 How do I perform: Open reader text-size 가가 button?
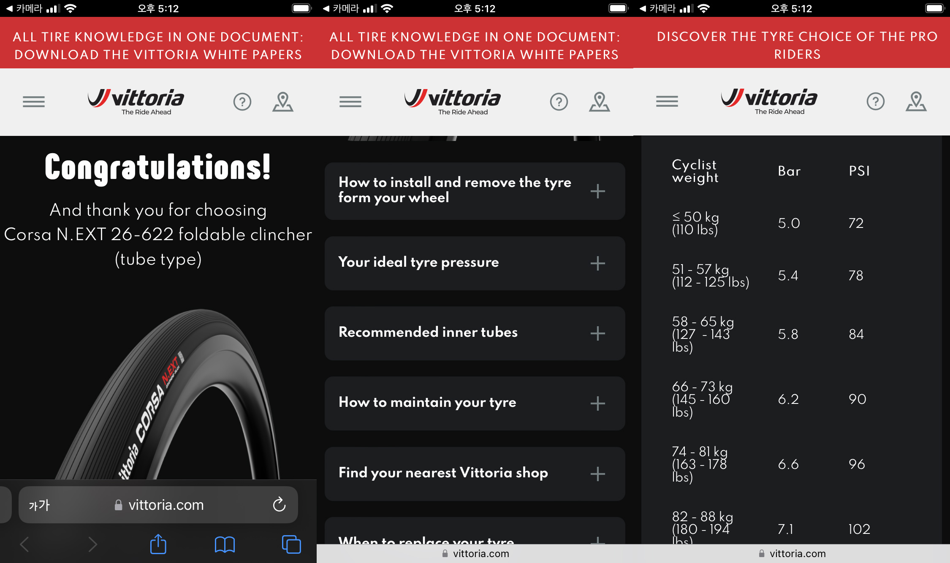(39, 505)
